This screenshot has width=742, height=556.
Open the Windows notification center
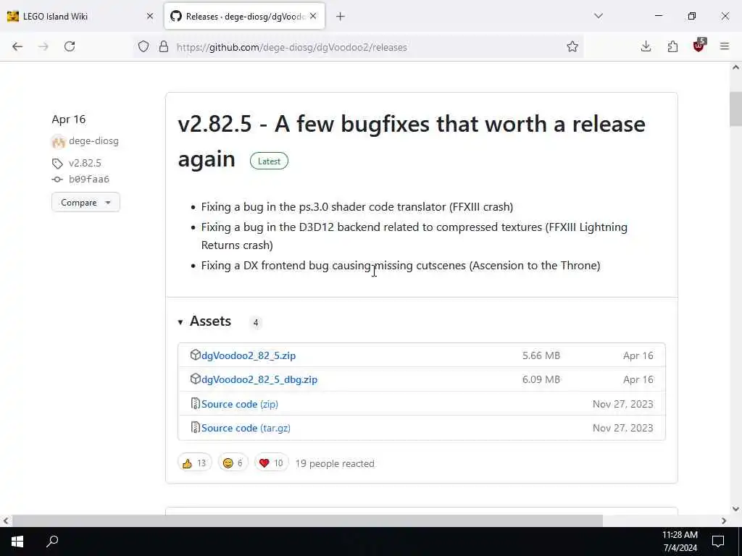(718, 542)
